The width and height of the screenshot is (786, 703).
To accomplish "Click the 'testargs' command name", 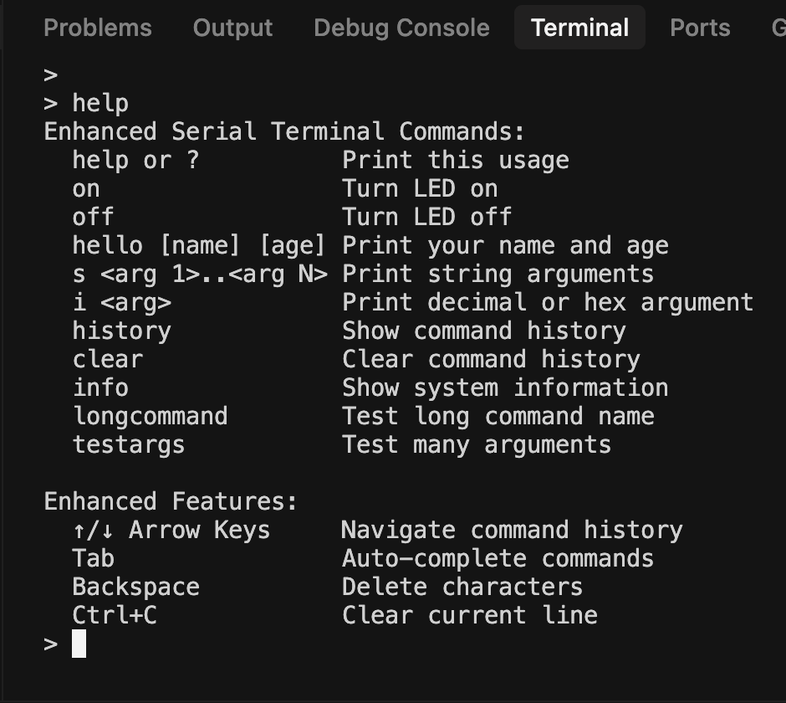I will pyautogui.click(x=128, y=445).
